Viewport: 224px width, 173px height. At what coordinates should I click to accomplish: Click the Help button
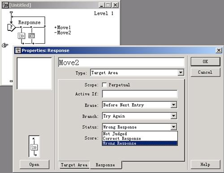[x=205, y=165]
